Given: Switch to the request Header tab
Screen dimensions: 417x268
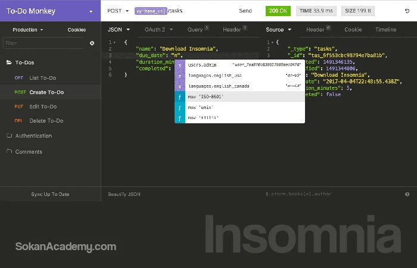Looking at the screenshot, I should pos(235,29).
